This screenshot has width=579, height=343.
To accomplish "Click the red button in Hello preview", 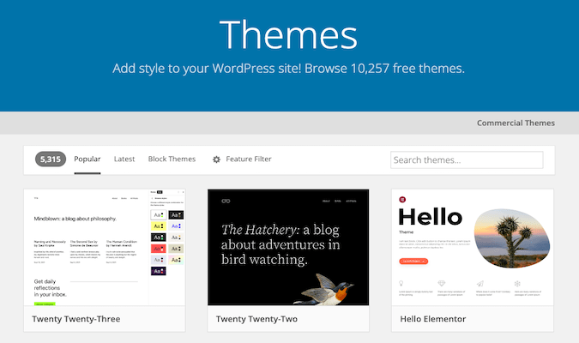I will pos(413,261).
